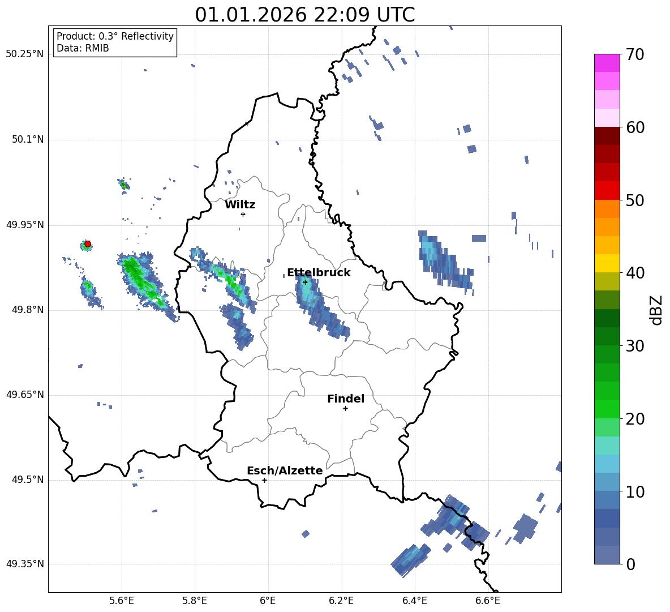Click the turquoise colorbar swatch below 20
This screenshot has width=670, height=612.
[x=607, y=446]
